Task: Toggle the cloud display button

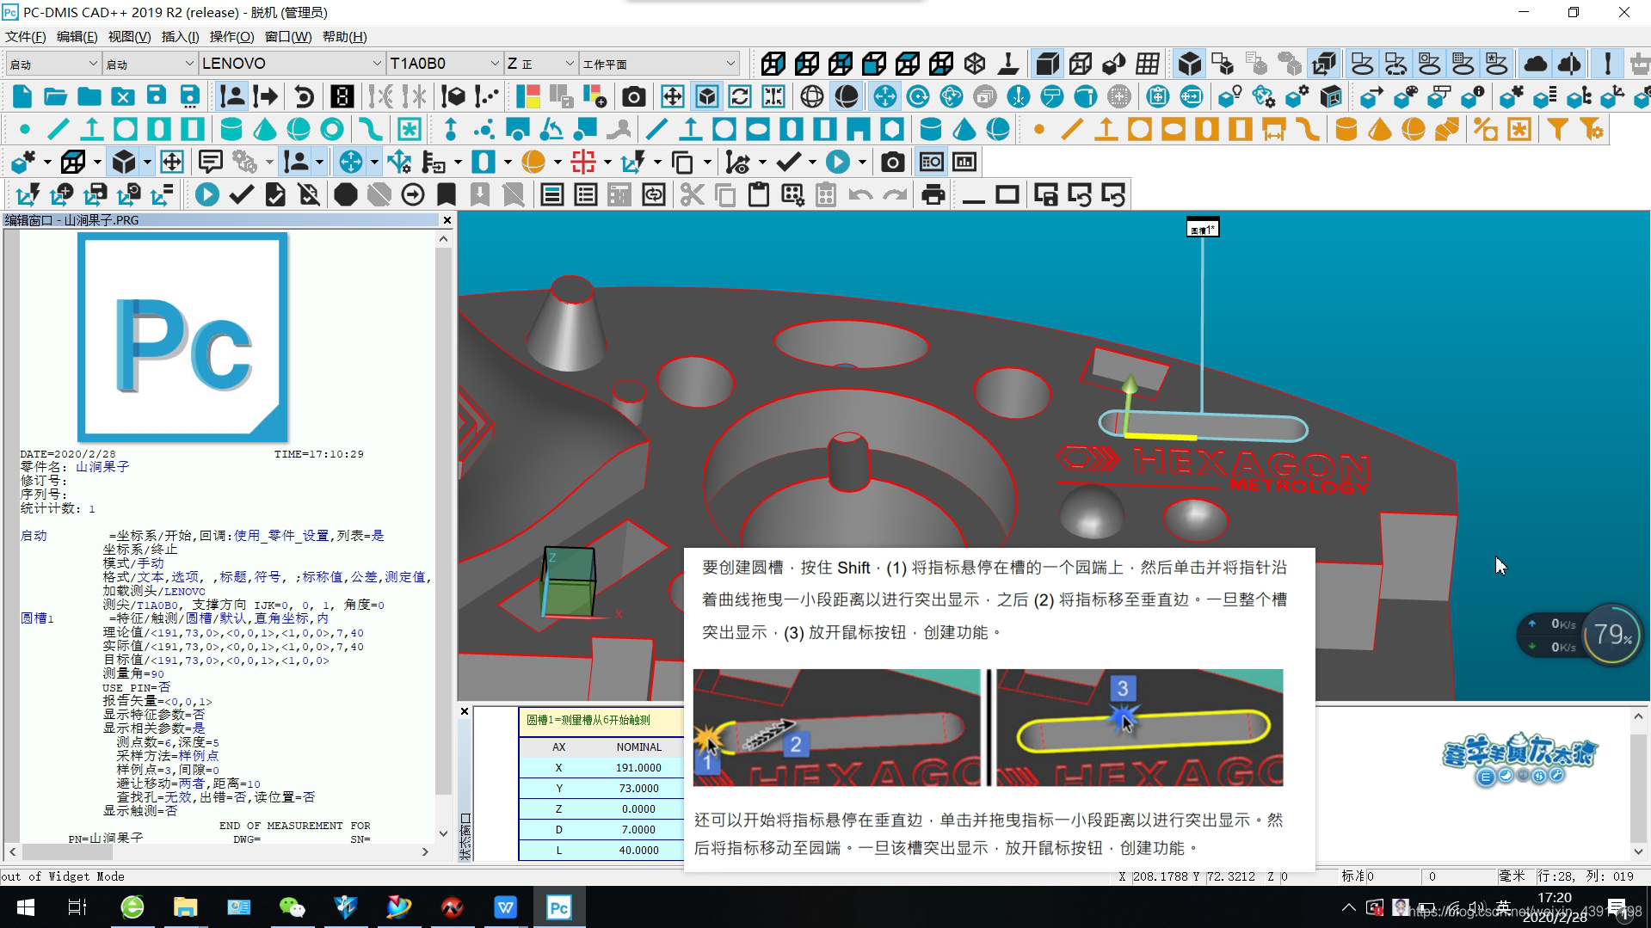Action: click(x=1535, y=63)
